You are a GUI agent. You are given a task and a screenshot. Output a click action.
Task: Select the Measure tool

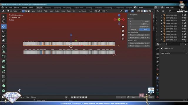point(4,51)
